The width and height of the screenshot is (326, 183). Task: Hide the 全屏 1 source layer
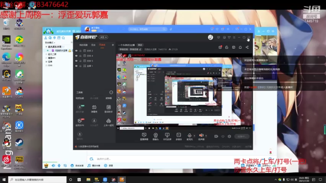coord(76,66)
